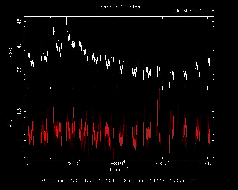Select the Stop Time 14328 11:28:39:642 text
The height and width of the screenshot is (190, 238).
coord(161,180)
